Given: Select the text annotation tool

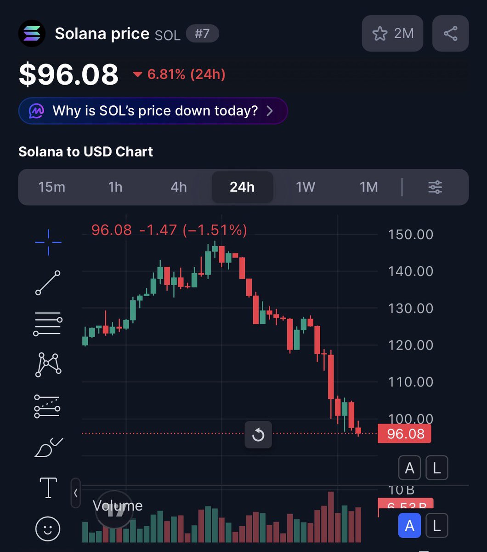Looking at the screenshot, I should 48,487.
